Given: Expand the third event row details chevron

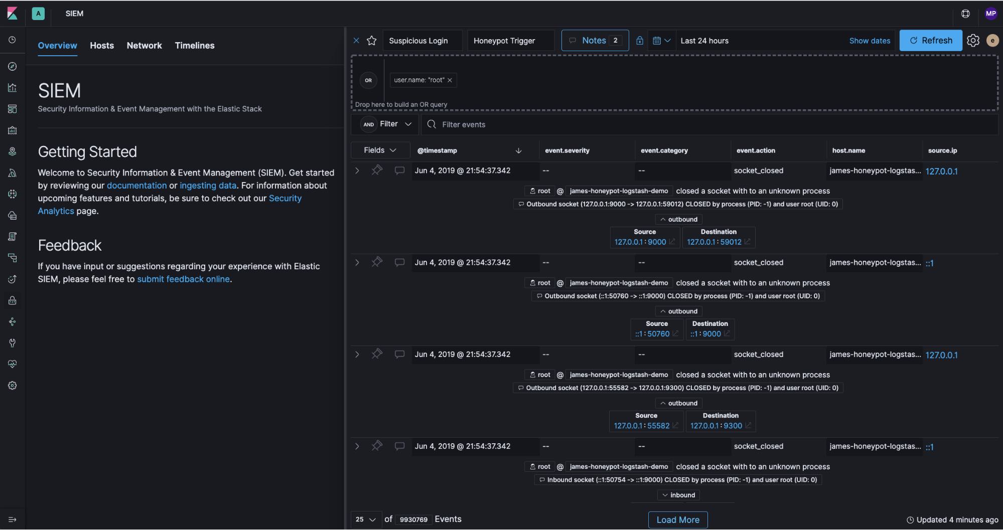Looking at the screenshot, I should click(357, 354).
